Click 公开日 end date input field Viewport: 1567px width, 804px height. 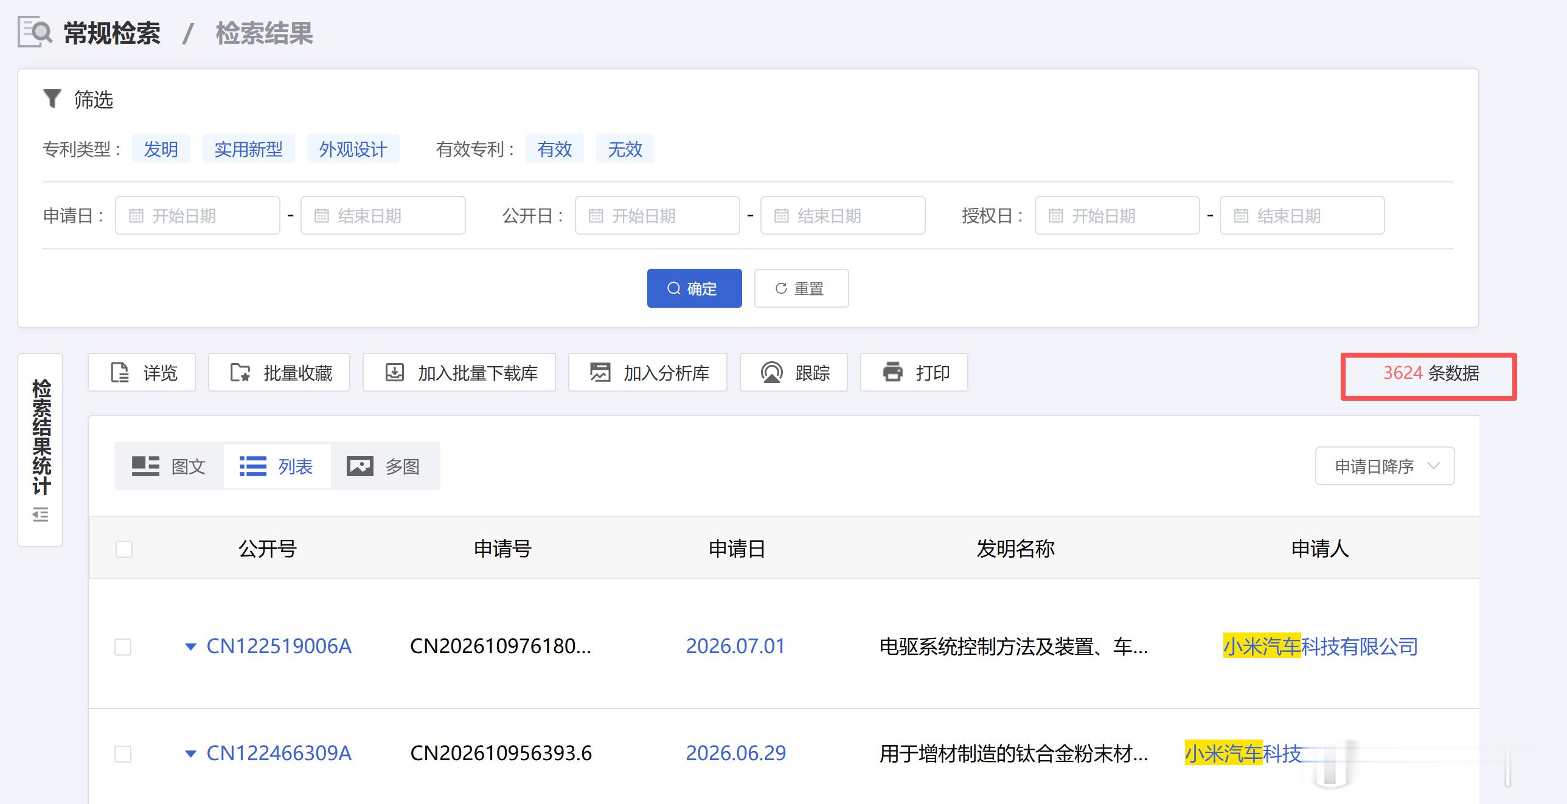[x=843, y=215]
